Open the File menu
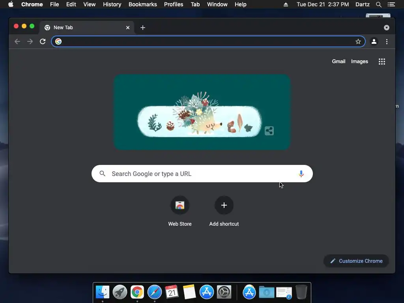Image resolution: width=404 pixels, height=303 pixels. coord(54,4)
